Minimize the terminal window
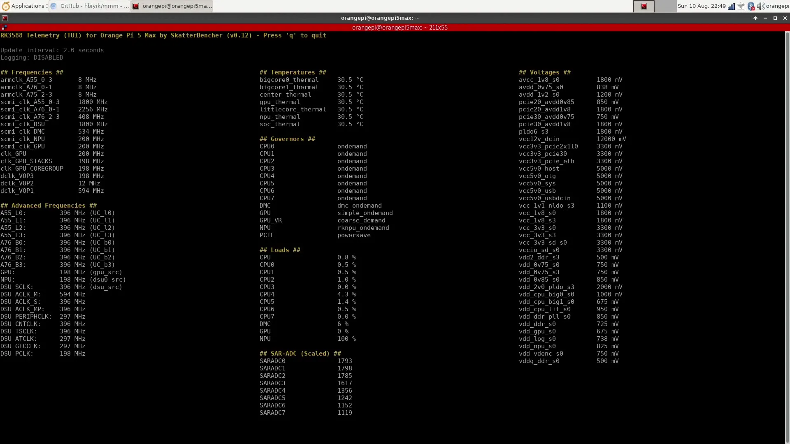This screenshot has width=790, height=444. tap(765, 18)
